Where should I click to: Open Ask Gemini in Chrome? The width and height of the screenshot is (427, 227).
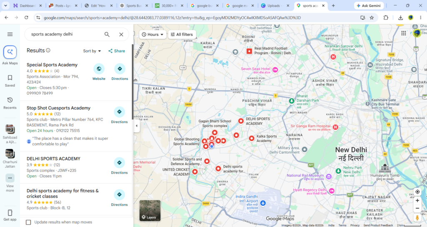point(369,5)
